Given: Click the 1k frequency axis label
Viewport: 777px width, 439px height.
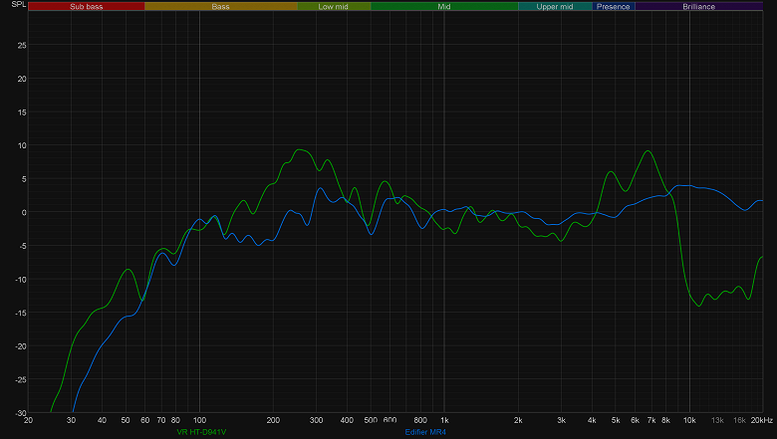Looking at the screenshot, I should point(444,420).
